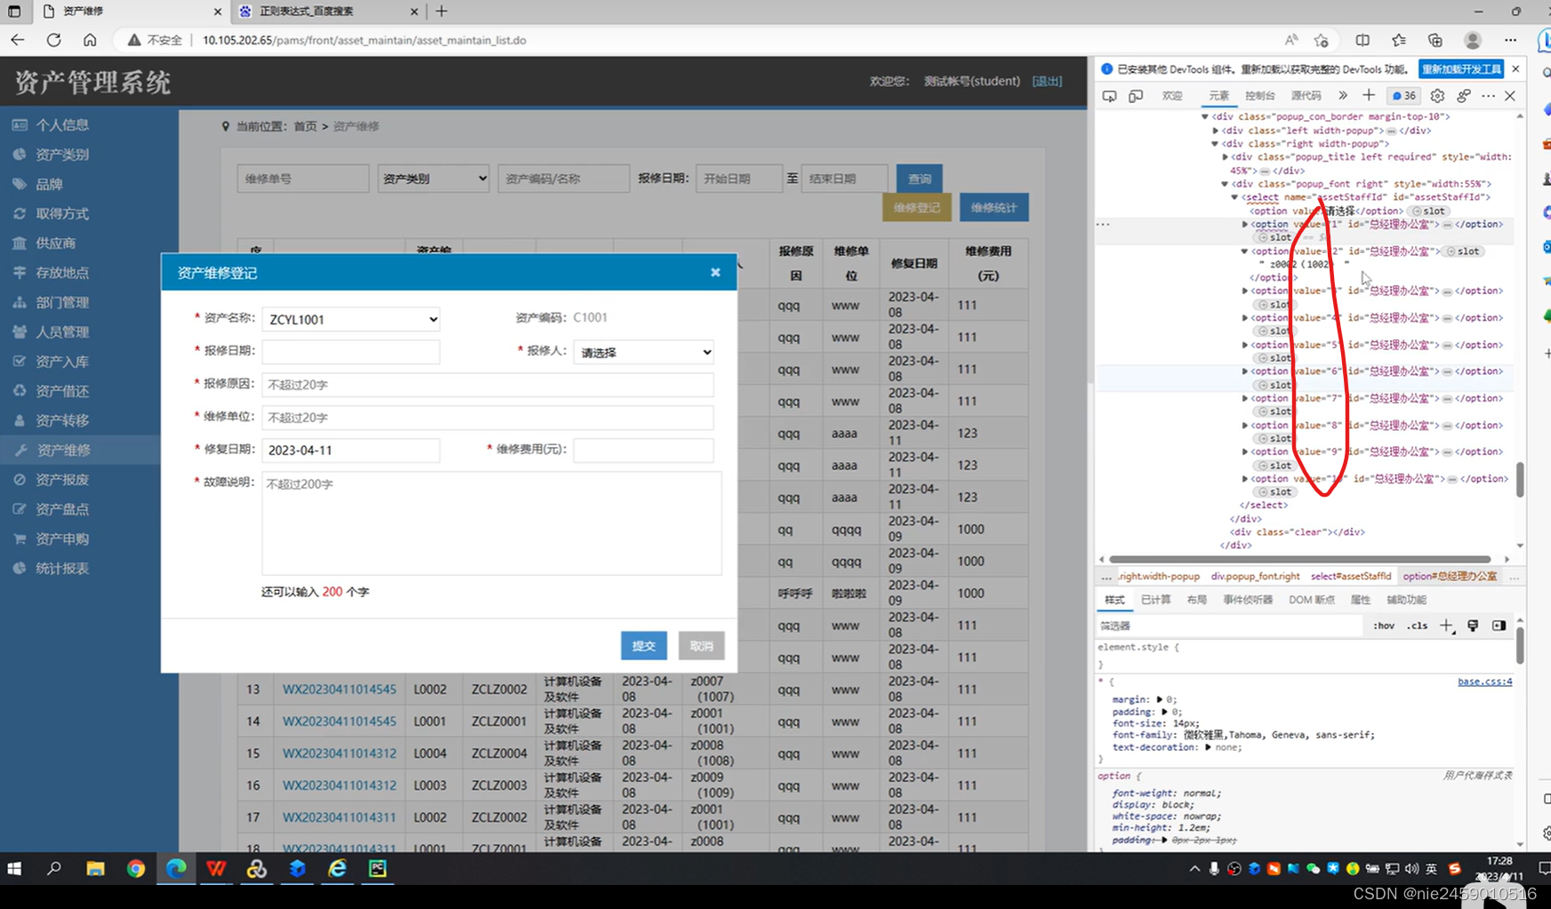This screenshot has height=909, width=1551.
Task: Open the 资产类别 sidebar item
Action: click(x=61, y=155)
